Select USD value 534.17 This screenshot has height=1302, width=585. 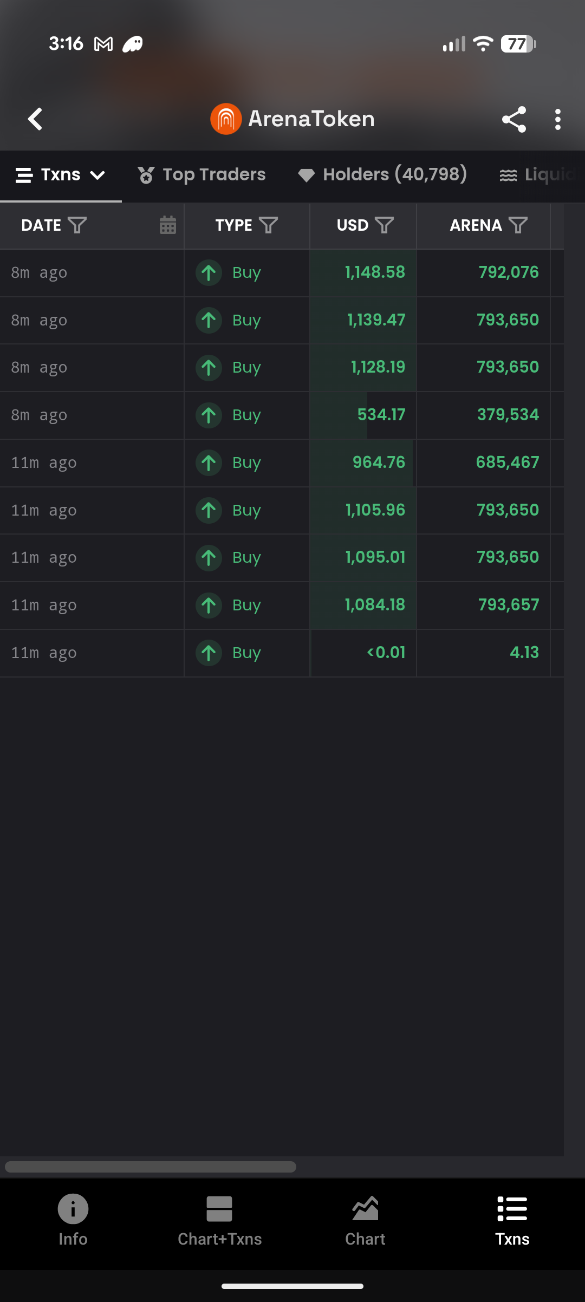(381, 415)
